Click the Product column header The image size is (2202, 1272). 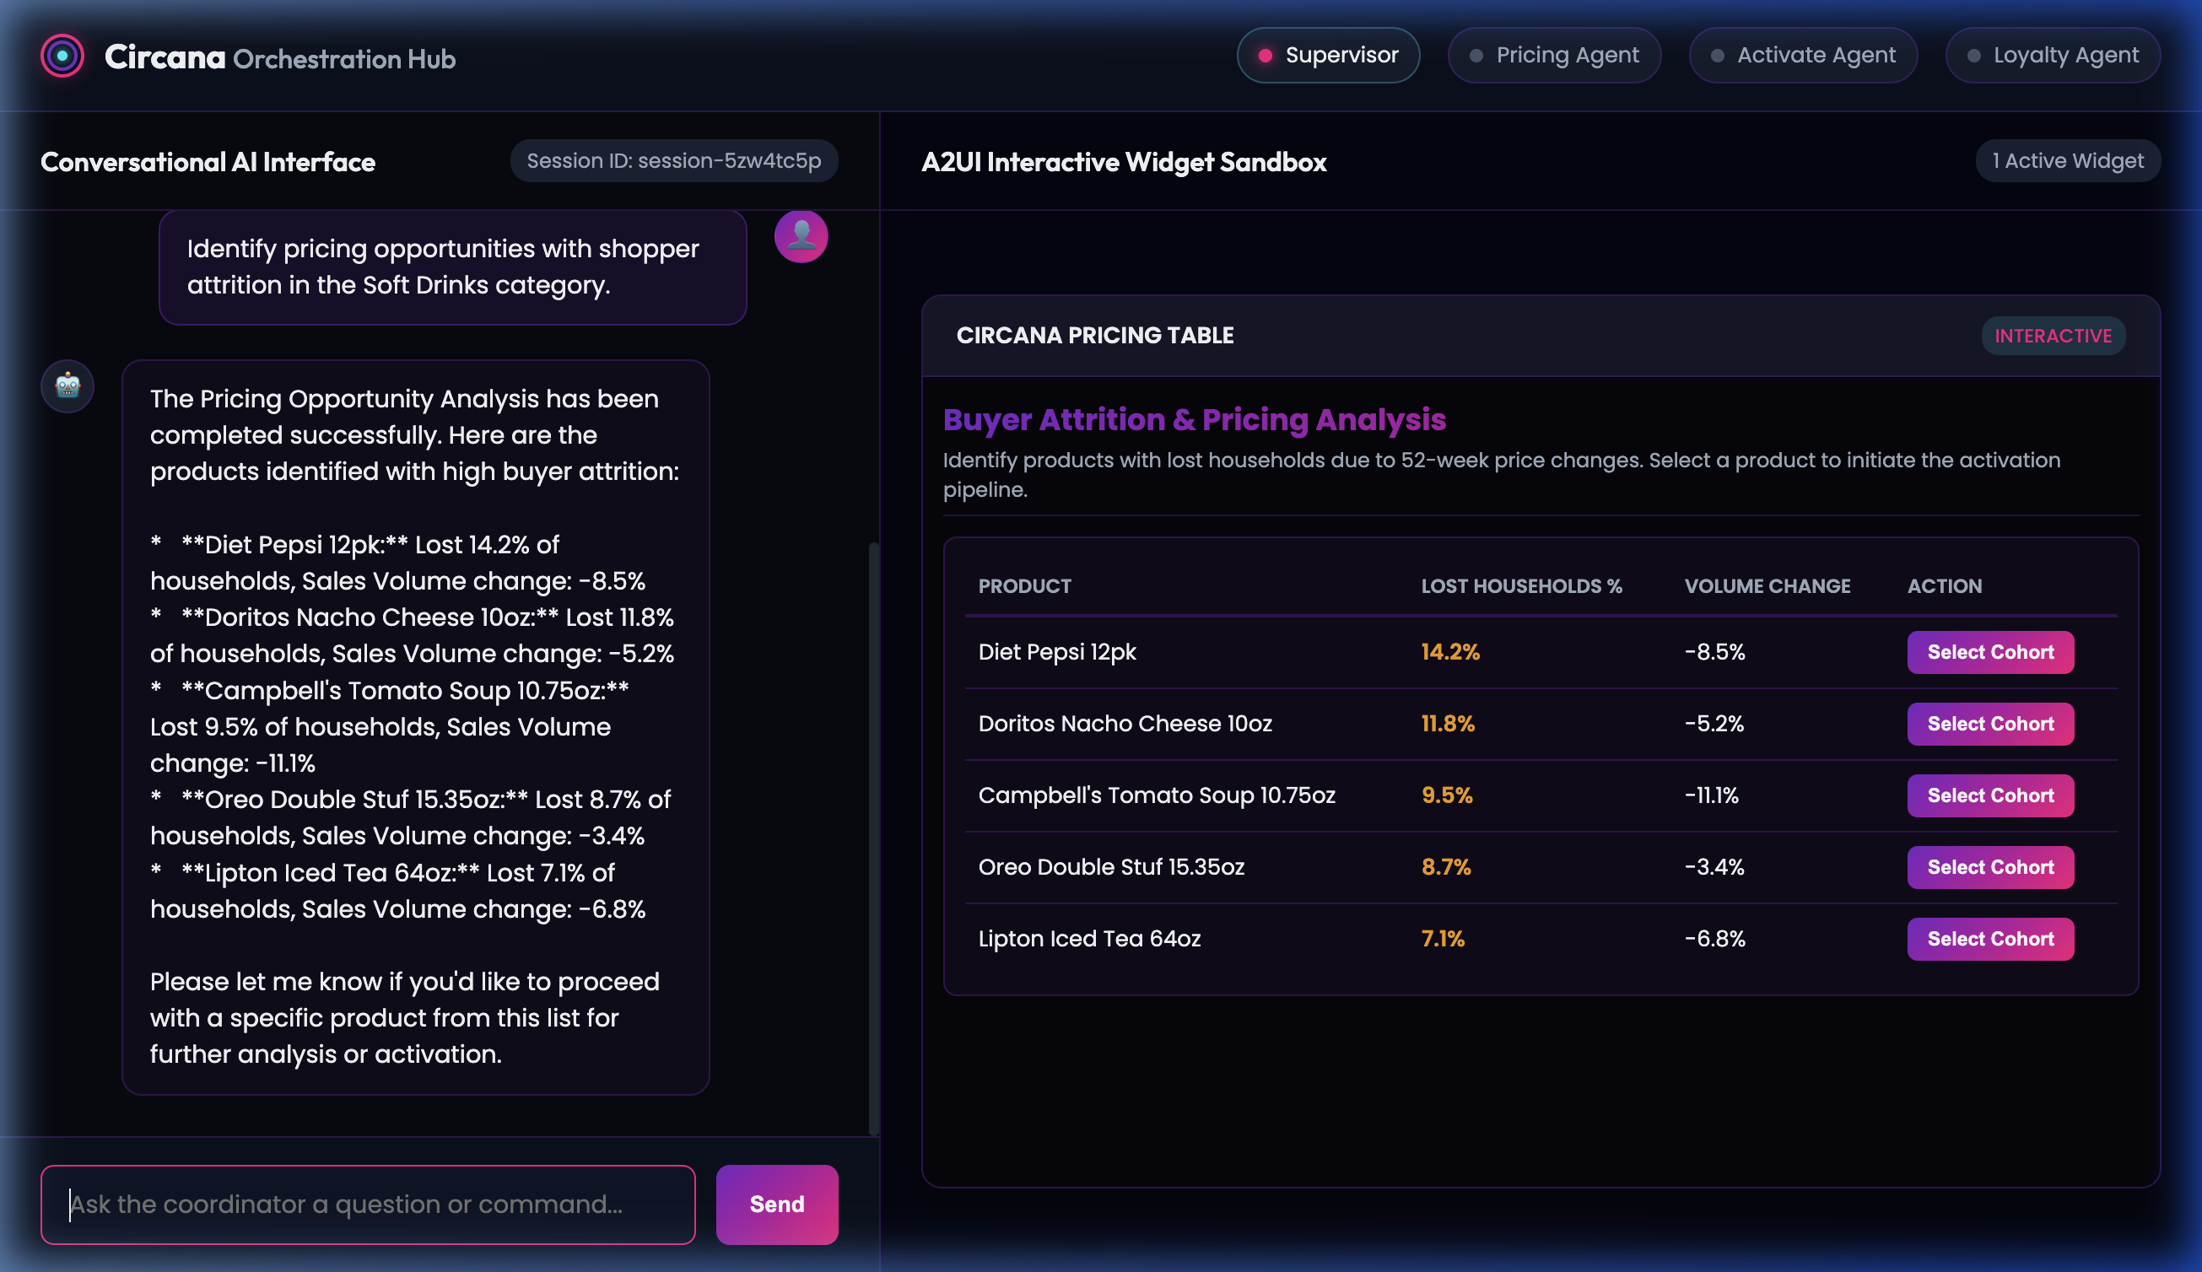(1024, 586)
